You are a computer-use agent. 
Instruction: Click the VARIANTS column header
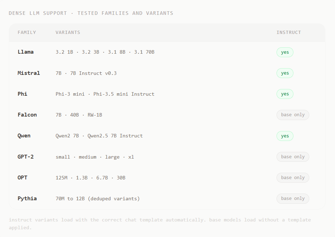(68, 32)
